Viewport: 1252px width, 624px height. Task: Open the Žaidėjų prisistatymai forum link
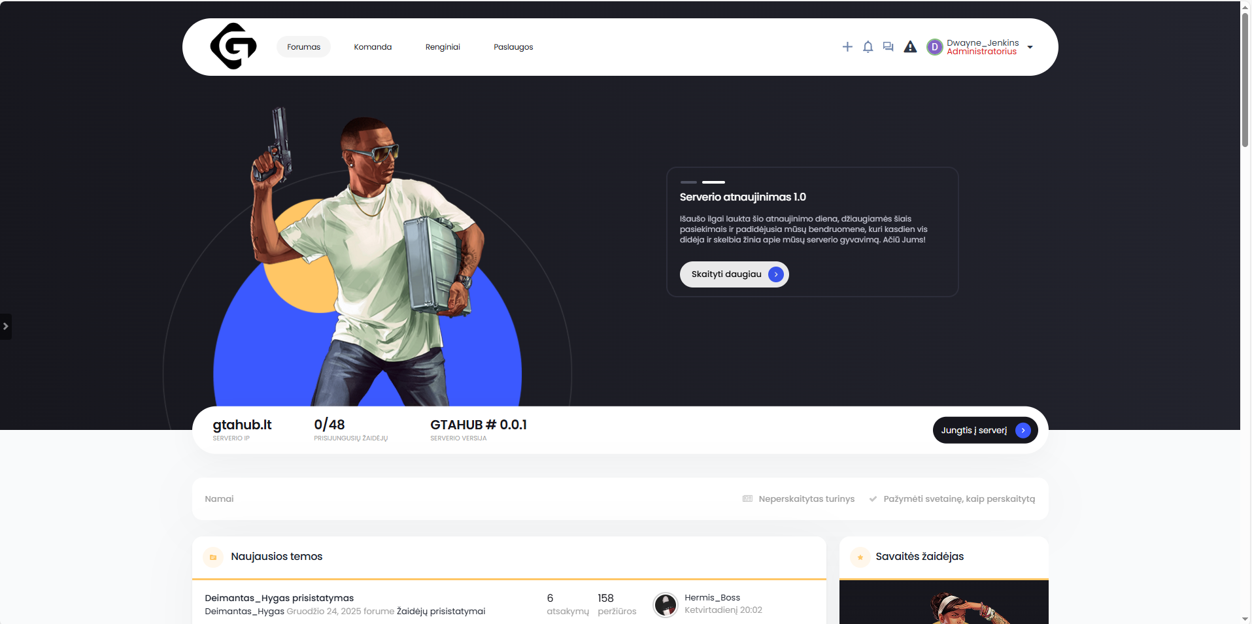pos(441,612)
